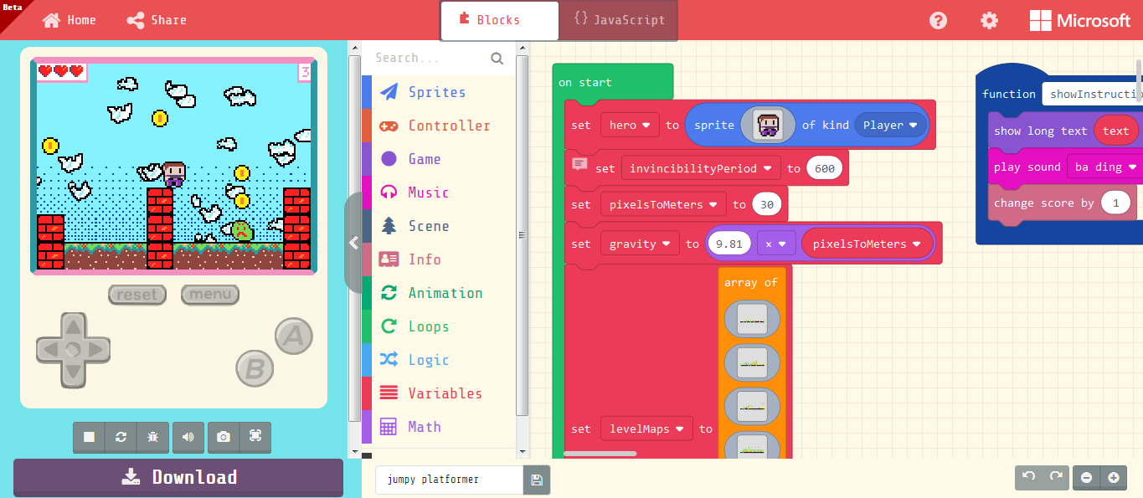The image size is (1143, 498).
Task: Redo the last change
Action: point(1056,477)
